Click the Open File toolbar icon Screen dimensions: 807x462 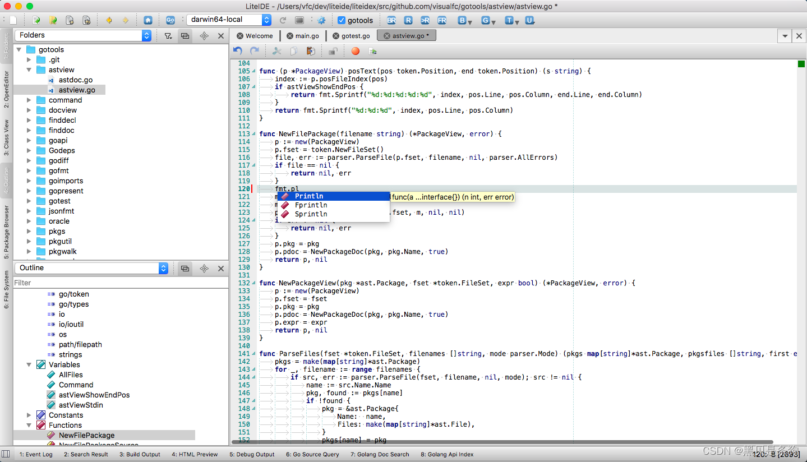coord(36,20)
